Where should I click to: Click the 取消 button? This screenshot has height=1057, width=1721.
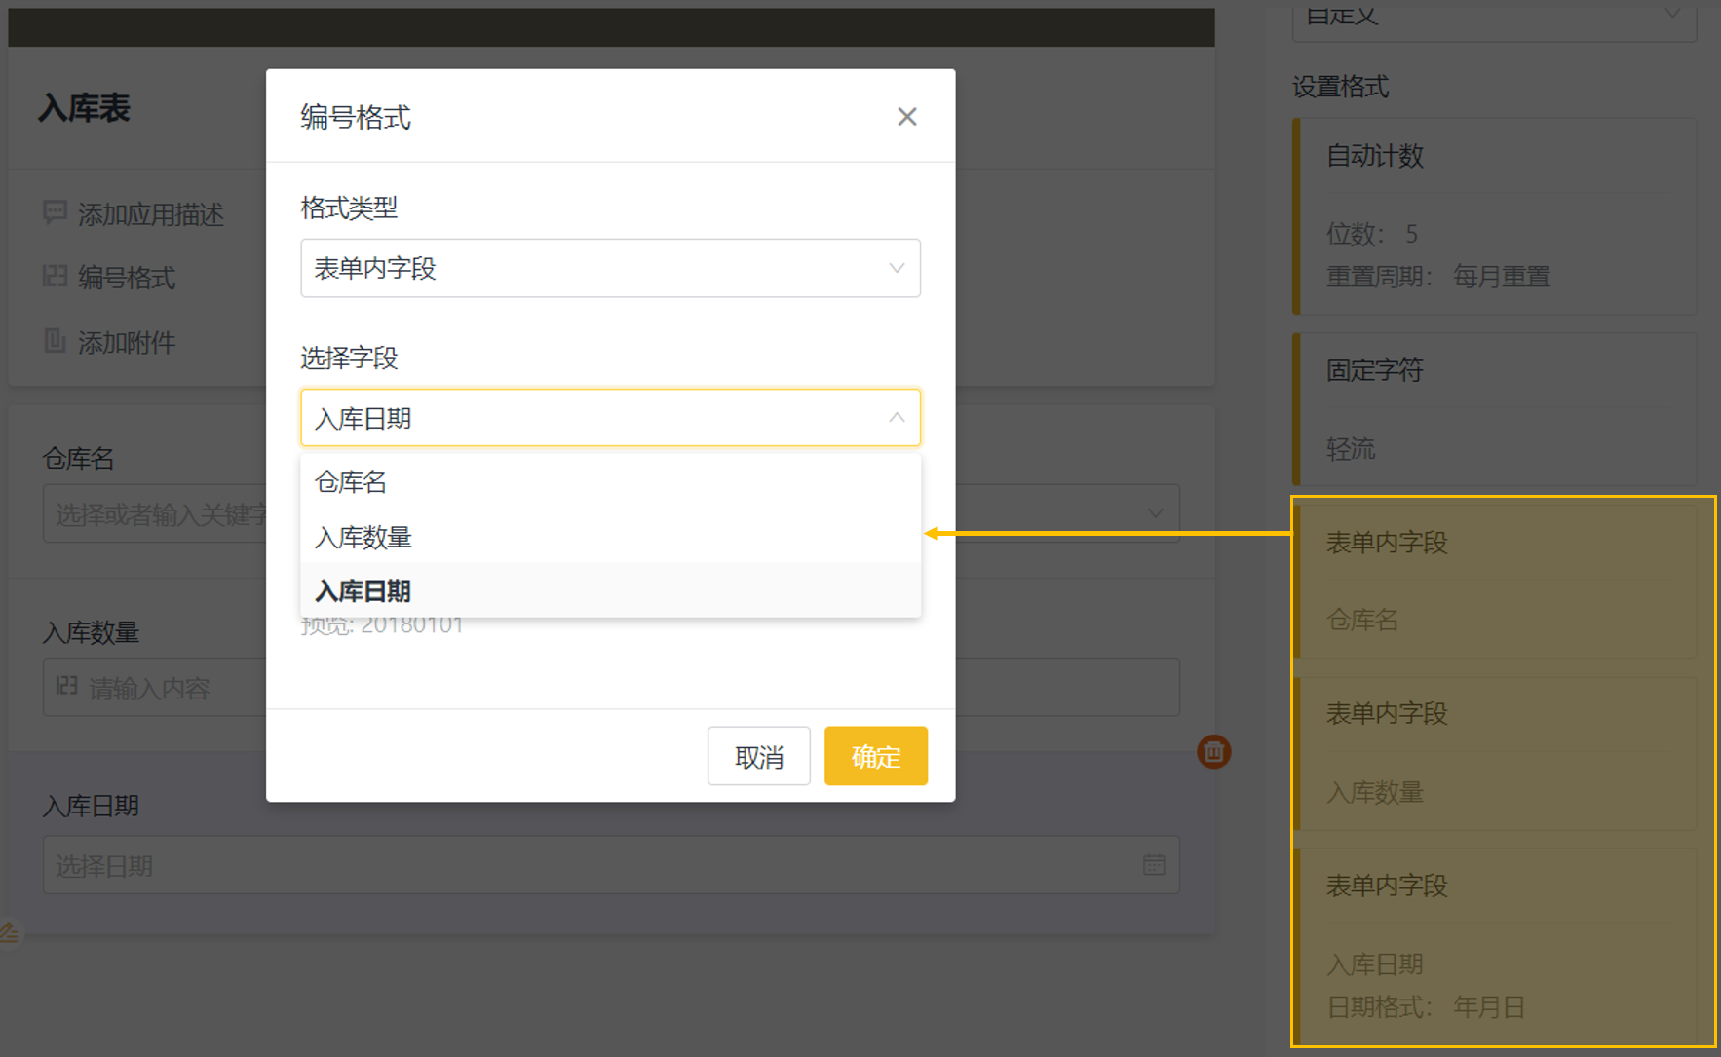click(758, 756)
